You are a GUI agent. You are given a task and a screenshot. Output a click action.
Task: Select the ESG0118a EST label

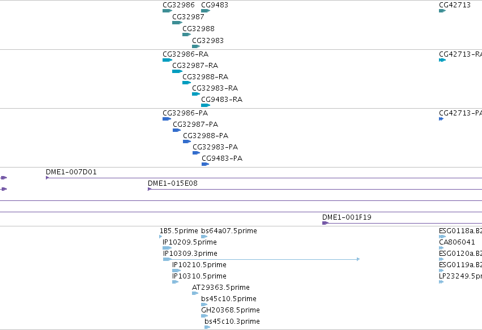[x=460, y=231]
